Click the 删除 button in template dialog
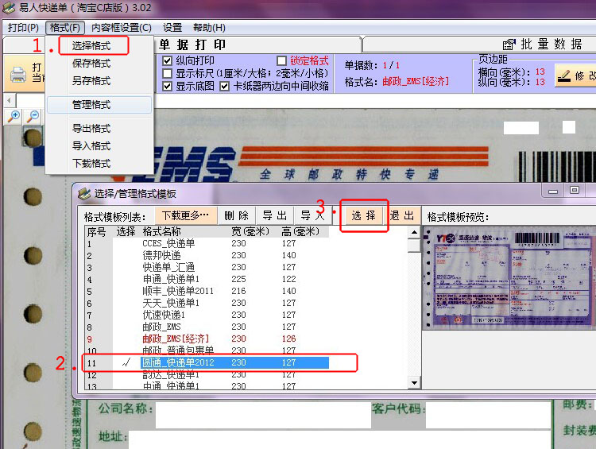The width and height of the screenshot is (596, 449). 237,215
